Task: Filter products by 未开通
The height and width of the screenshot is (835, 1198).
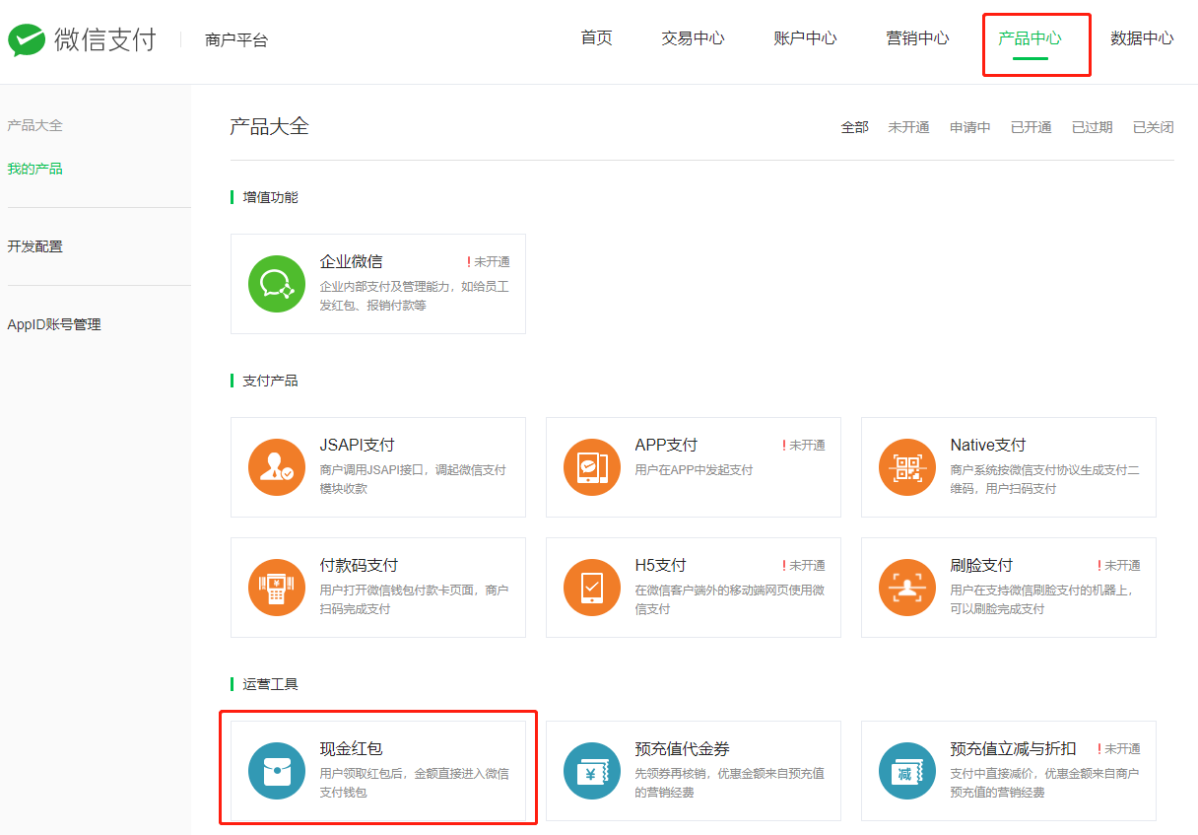Action: click(x=908, y=127)
